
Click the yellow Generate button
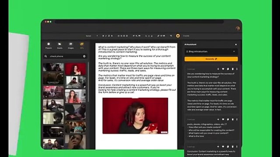pyautogui.click(x=211, y=59)
